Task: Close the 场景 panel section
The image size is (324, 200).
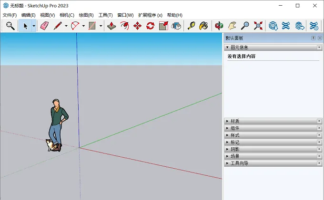Action: 319,156
